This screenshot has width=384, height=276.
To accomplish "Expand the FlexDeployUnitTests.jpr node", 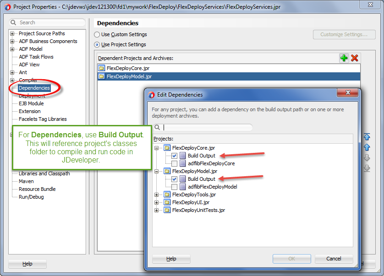I will pyautogui.click(x=157, y=211).
